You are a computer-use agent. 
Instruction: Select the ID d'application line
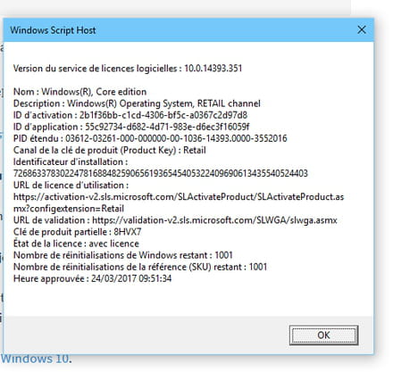tap(131, 127)
